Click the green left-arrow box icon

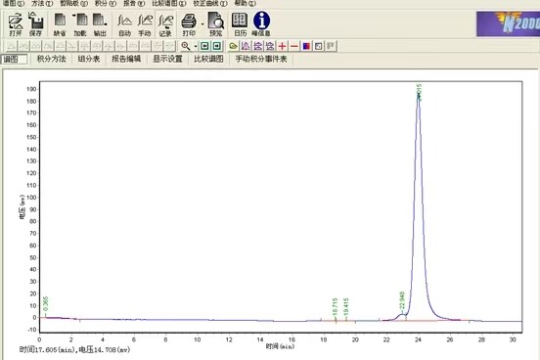tap(204, 46)
